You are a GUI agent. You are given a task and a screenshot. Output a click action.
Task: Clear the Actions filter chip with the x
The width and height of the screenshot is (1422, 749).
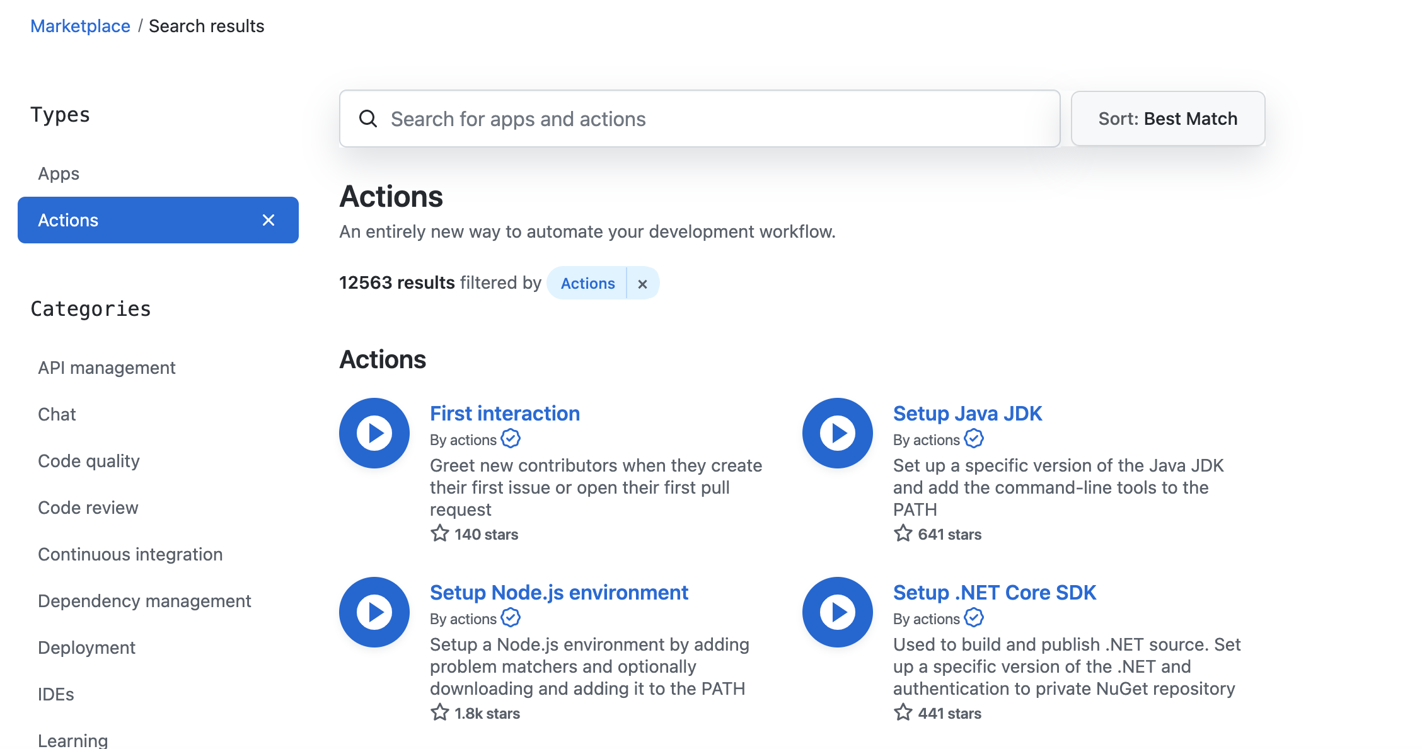click(x=642, y=284)
